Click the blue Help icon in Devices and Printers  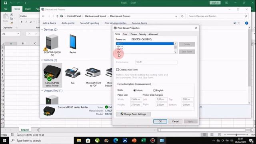(x=246, y=23)
